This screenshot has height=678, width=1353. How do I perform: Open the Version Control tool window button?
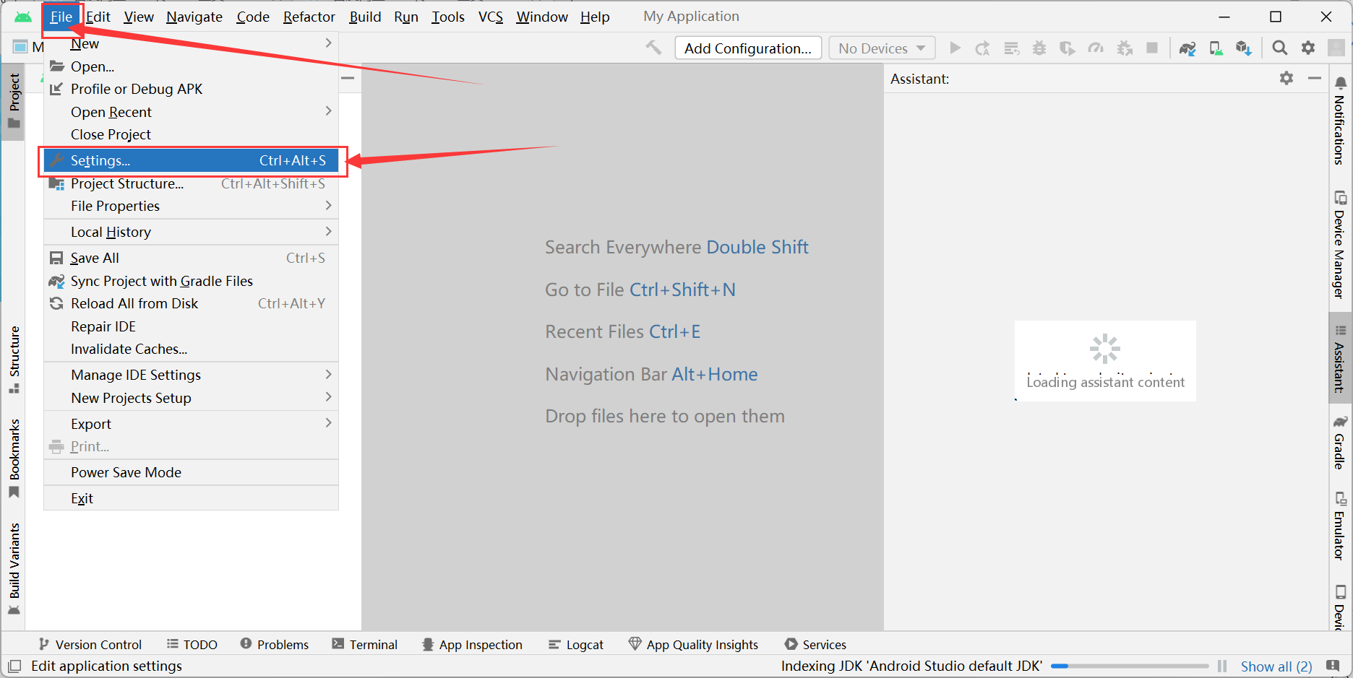(90, 644)
